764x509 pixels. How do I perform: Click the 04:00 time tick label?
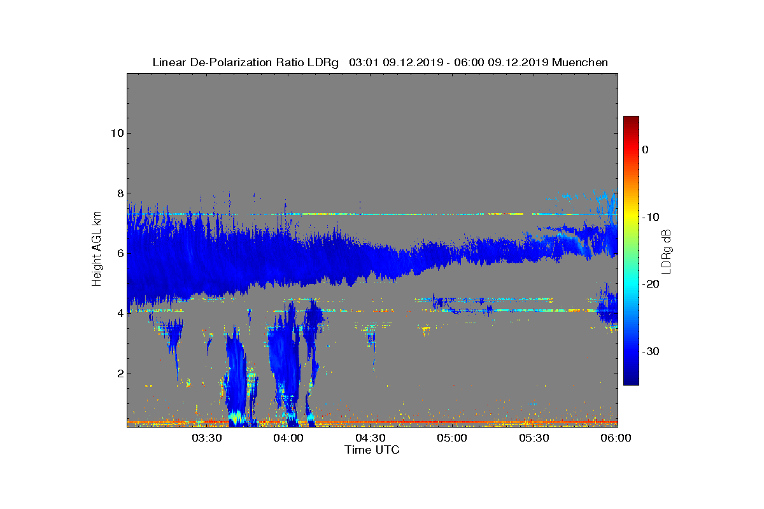coord(288,438)
